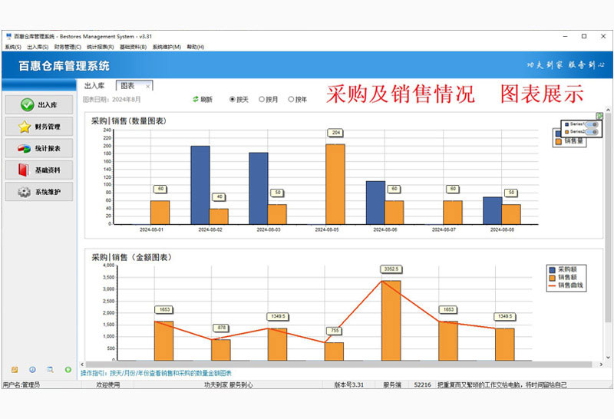This screenshot has height=419, width=614.
Task: Click the 用户名:管理员 status bar entry
Action: [x=21, y=385]
